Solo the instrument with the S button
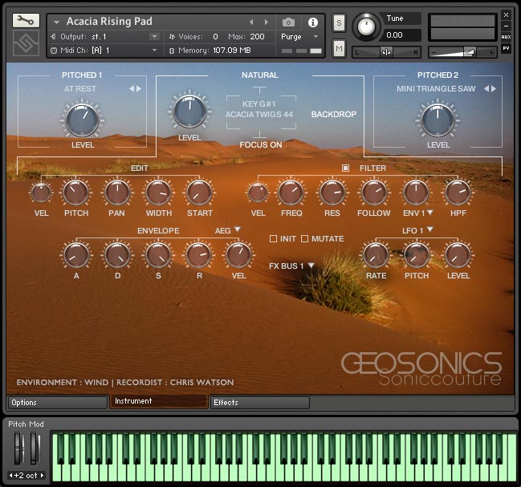This screenshot has width=521, height=487. (339, 22)
